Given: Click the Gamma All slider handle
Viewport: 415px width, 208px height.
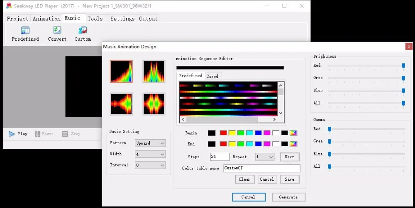Looking at the screenshot, I should (x=330, y=167).
